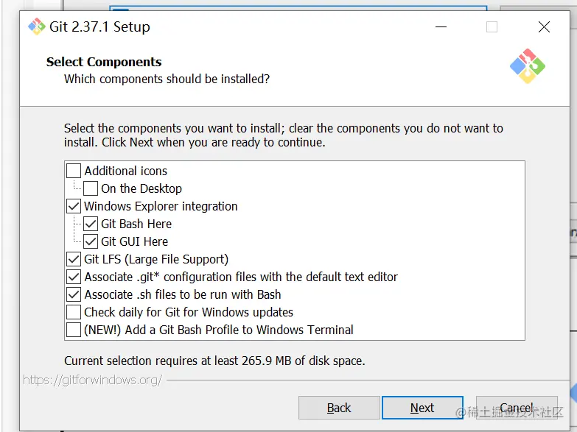This screenshot has height=432, width=577.
Task: Tick Add Git Bash Profile to Windows Terminal
Action: [x=74, y=330]
